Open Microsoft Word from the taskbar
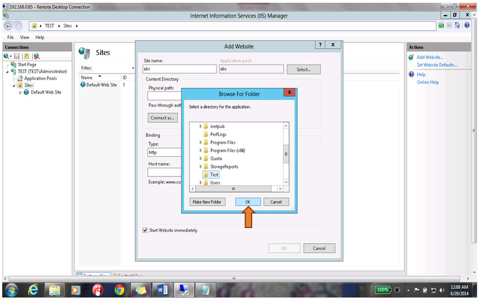 pos(162,290)
